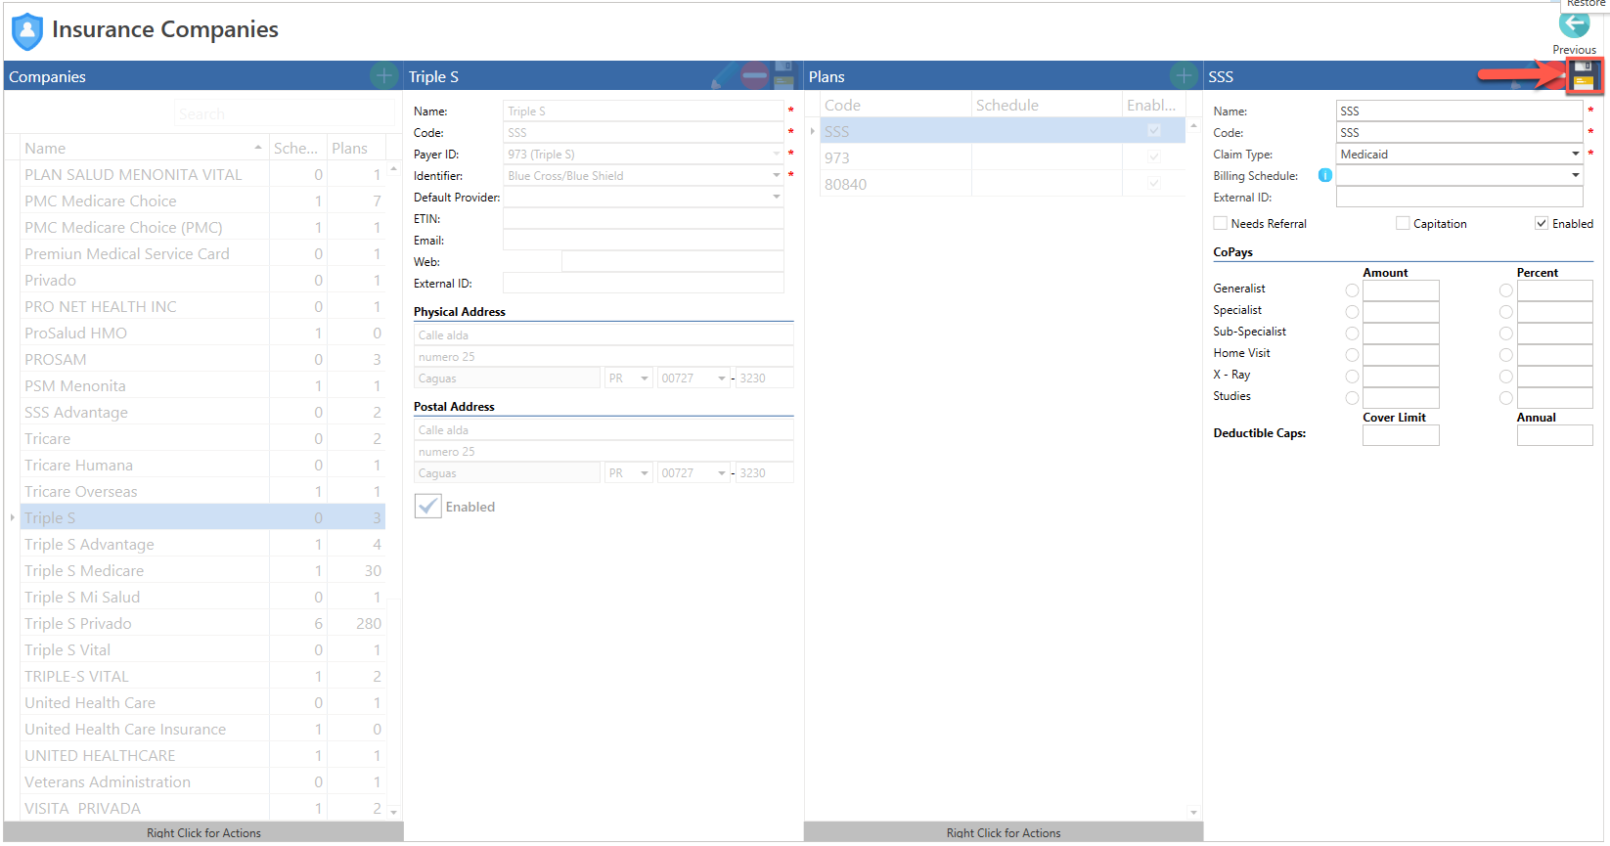Open the Identifier dropdown showing Blue Cross/Blue Shield
1610x846 pixels.
point(777,175)
